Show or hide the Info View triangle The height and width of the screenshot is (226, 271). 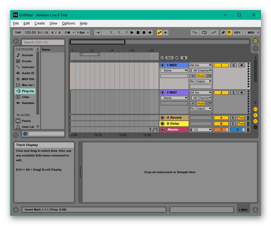[16, 210]
